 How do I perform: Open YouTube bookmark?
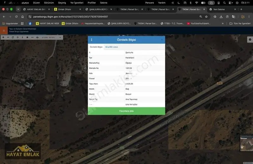199,24
